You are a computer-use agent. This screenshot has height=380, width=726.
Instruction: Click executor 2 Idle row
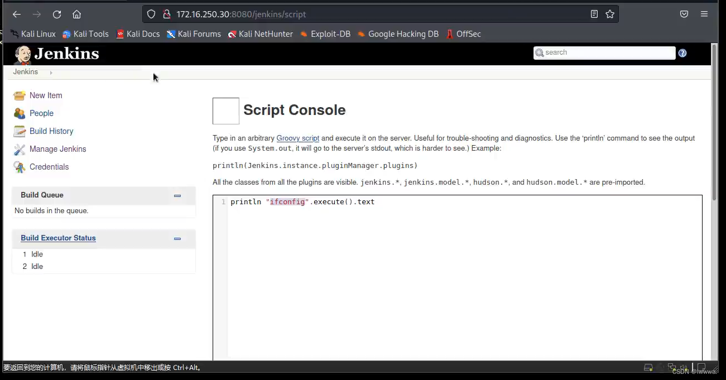104,267
